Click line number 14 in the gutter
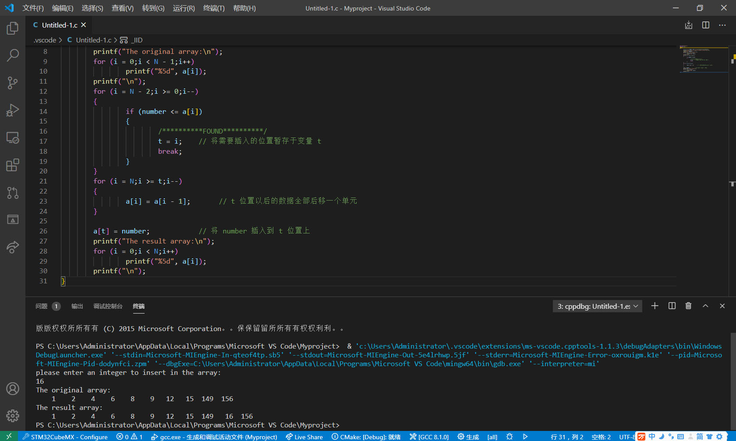 [x=43, y=112]
